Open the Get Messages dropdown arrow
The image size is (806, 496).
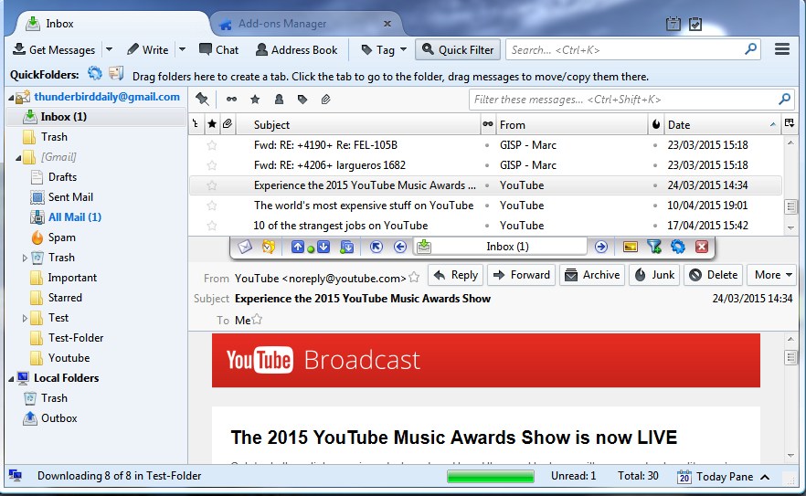pyautogui.click(x=109, y=50)
